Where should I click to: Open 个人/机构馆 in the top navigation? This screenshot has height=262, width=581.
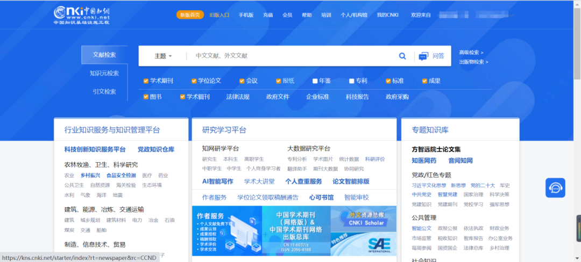[x=354, y=15]
